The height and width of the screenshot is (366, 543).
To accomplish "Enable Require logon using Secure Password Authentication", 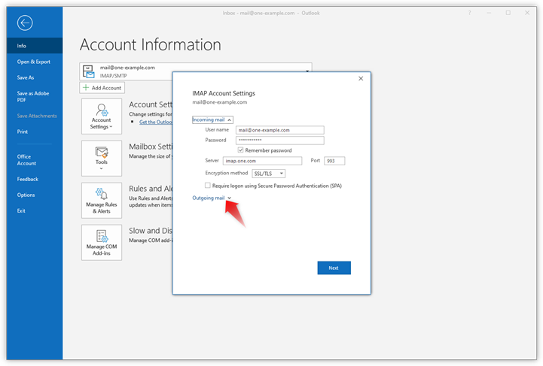I will (x=208, y=185).
